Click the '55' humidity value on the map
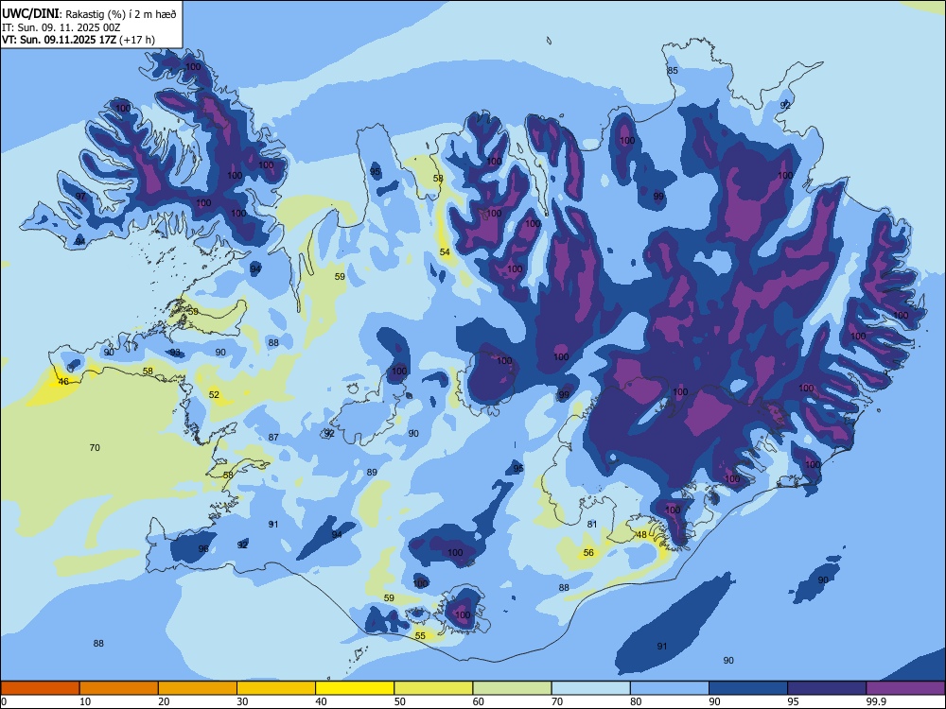Screen dimensions: 946x709 421,635
